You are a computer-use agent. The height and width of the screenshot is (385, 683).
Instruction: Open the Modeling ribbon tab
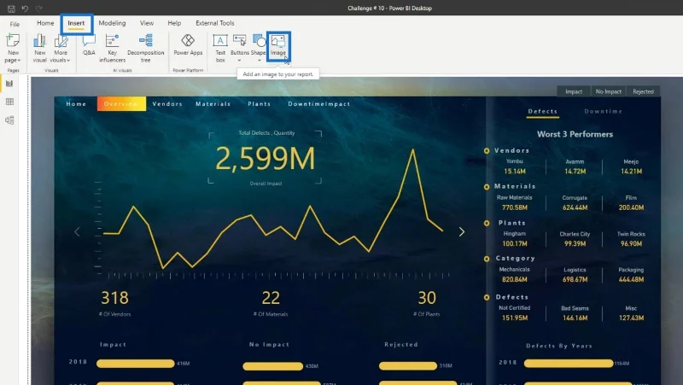[x=112, y=23]
